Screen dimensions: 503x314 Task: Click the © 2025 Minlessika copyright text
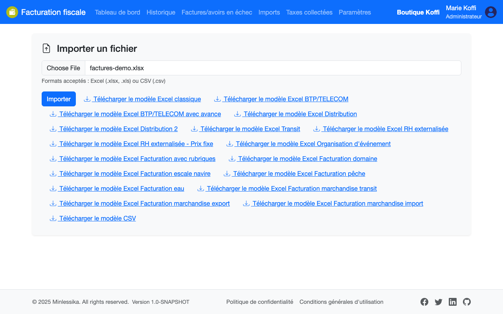pos(81,302)
